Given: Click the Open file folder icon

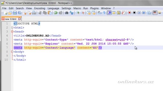Looking at the screenshot, I should [x=10, y=13].
